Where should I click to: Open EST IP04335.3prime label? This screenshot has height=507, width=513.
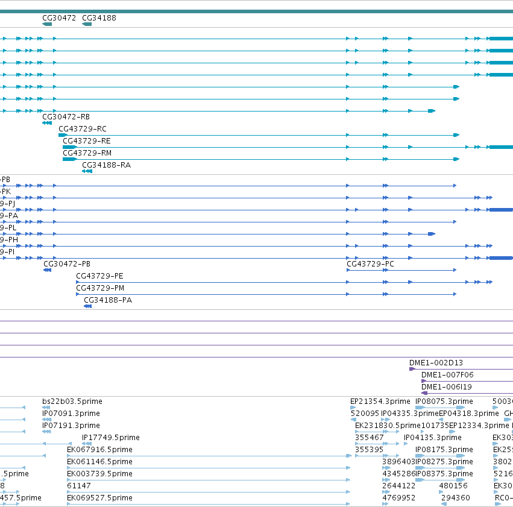[409, 414]
